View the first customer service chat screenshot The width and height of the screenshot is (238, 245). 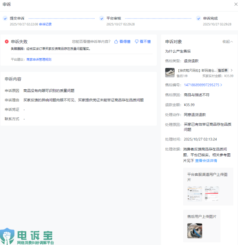195,194
